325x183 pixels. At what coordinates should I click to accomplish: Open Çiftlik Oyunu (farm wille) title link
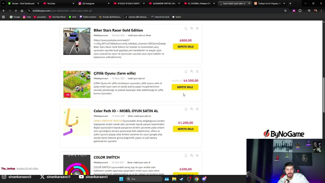[x=115, y=73]
